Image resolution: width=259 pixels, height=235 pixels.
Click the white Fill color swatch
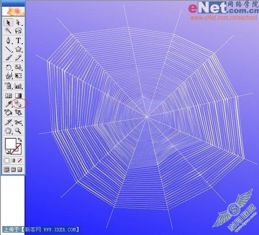pos(11,144)
